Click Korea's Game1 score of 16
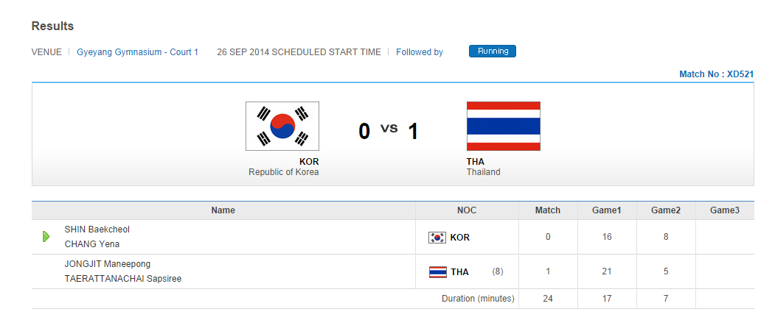 606,237
